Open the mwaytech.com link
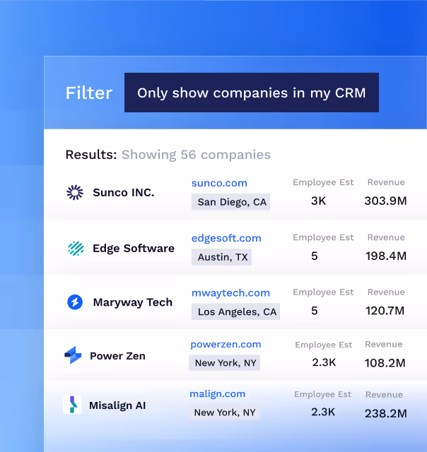427x452 pixels. point(230,293)
